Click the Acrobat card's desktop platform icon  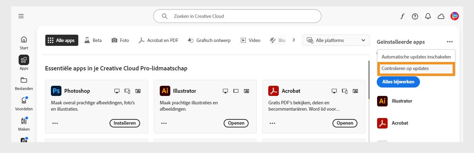tap(334, 91)
